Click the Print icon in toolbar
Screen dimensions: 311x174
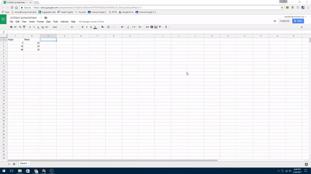coord(11,27)
